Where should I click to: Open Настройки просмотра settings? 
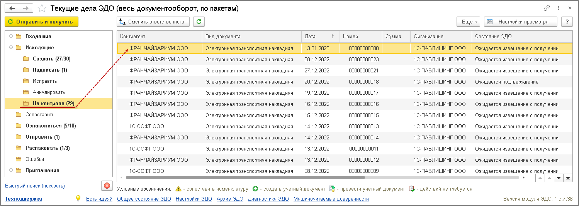pyautogui.click(x=521, y=22)
